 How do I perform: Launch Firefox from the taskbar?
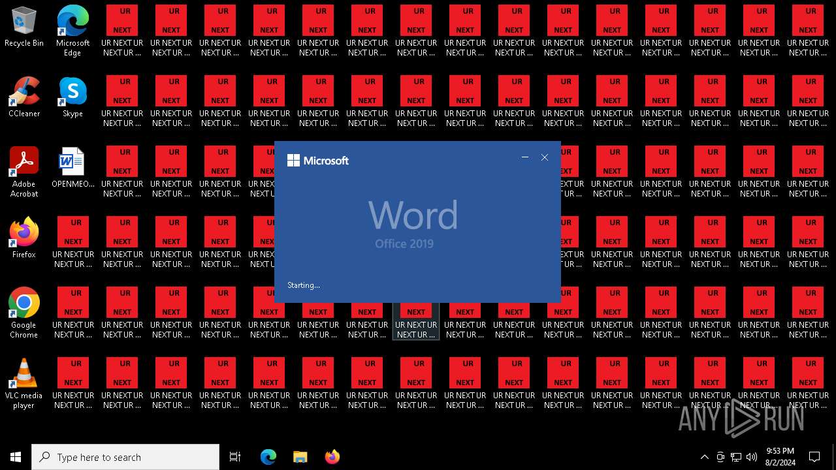(332, 457)
